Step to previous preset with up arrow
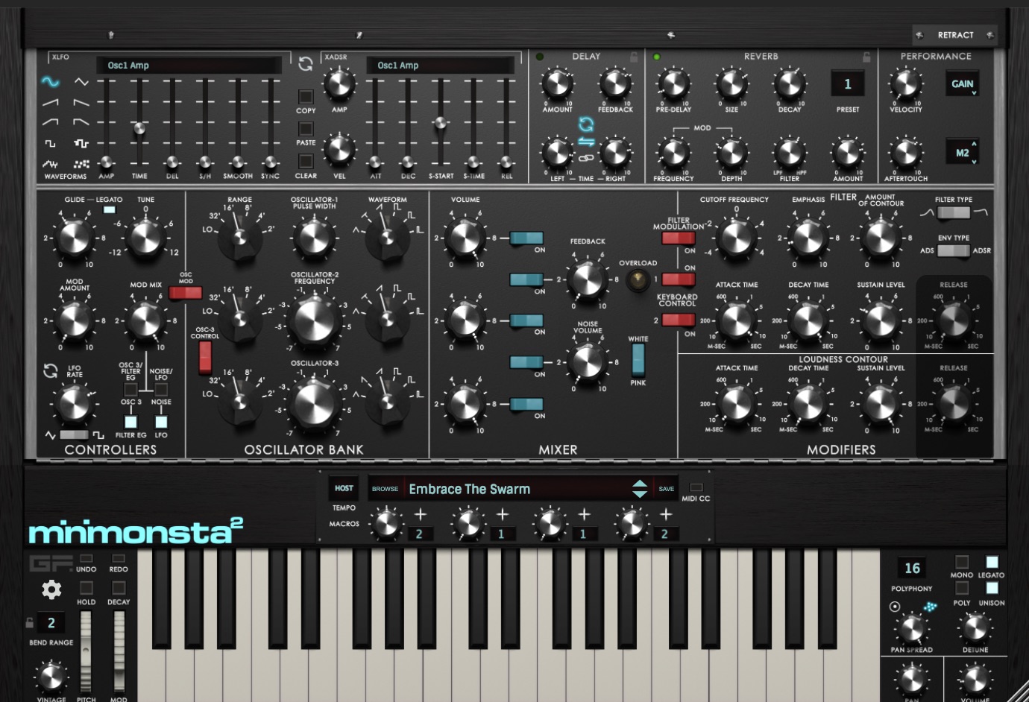This screenshot has height=702, width=1029. 640,484
